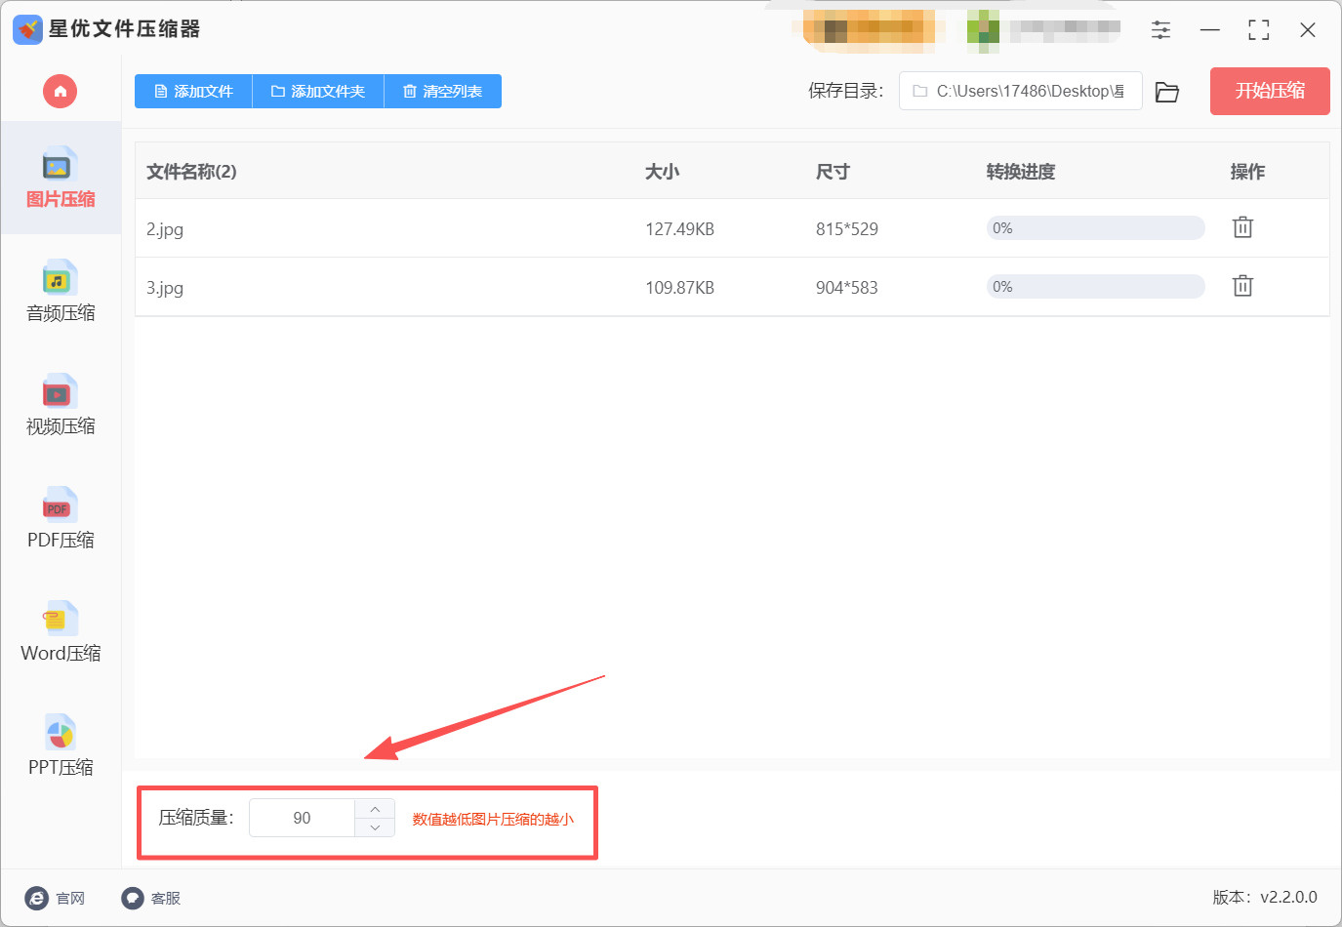This screenshot has width=1342, height=927.
Task: Click the 大小 column header
Action: point(662,172)
